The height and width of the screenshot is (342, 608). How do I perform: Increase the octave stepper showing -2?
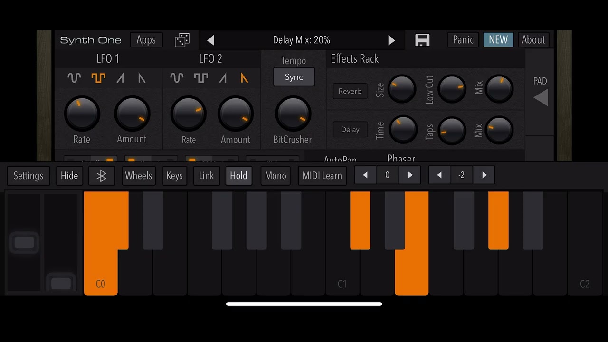tap(484, 175)
